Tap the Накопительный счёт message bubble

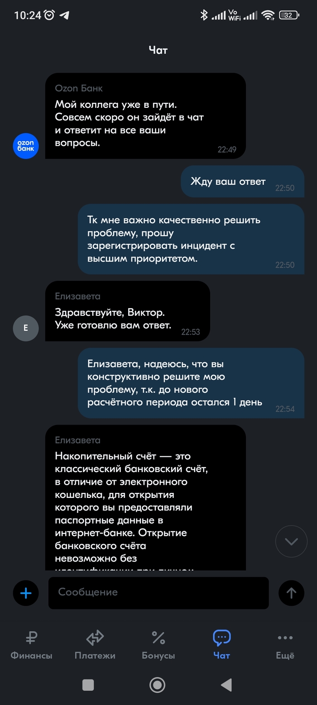tap(145, 497)
